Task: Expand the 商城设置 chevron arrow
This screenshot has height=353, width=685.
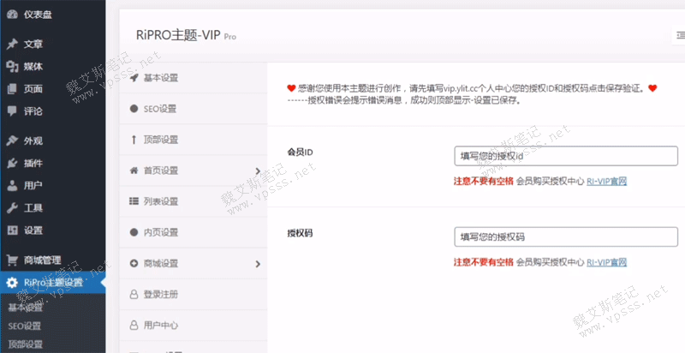Action: [x=258, y=263]
